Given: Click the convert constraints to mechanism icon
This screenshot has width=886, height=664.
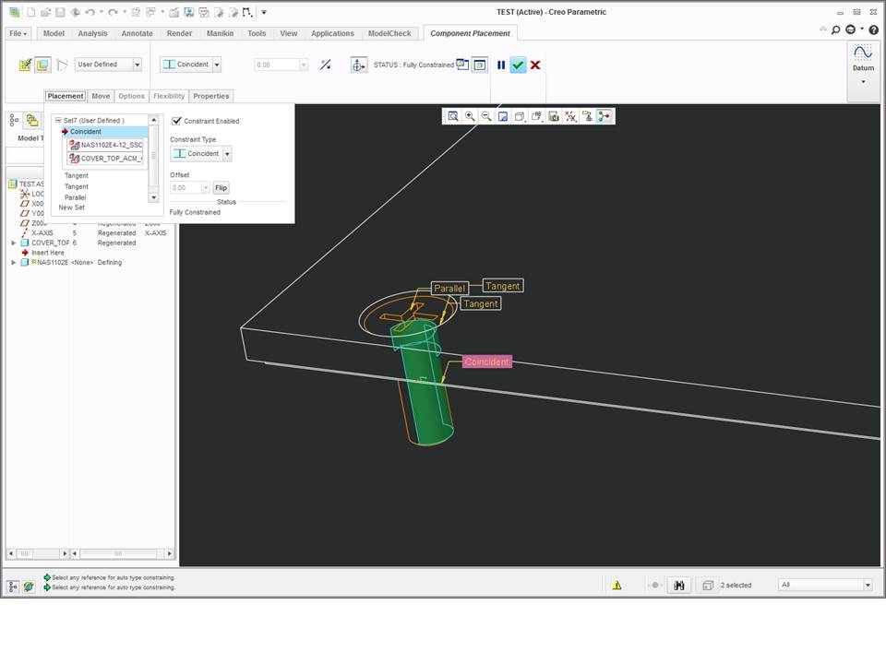Looking at the screenshot, I should coord(62,65).
